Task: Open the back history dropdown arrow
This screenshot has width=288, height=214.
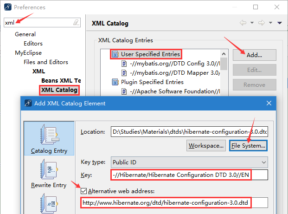Action: tap(252, 23)
